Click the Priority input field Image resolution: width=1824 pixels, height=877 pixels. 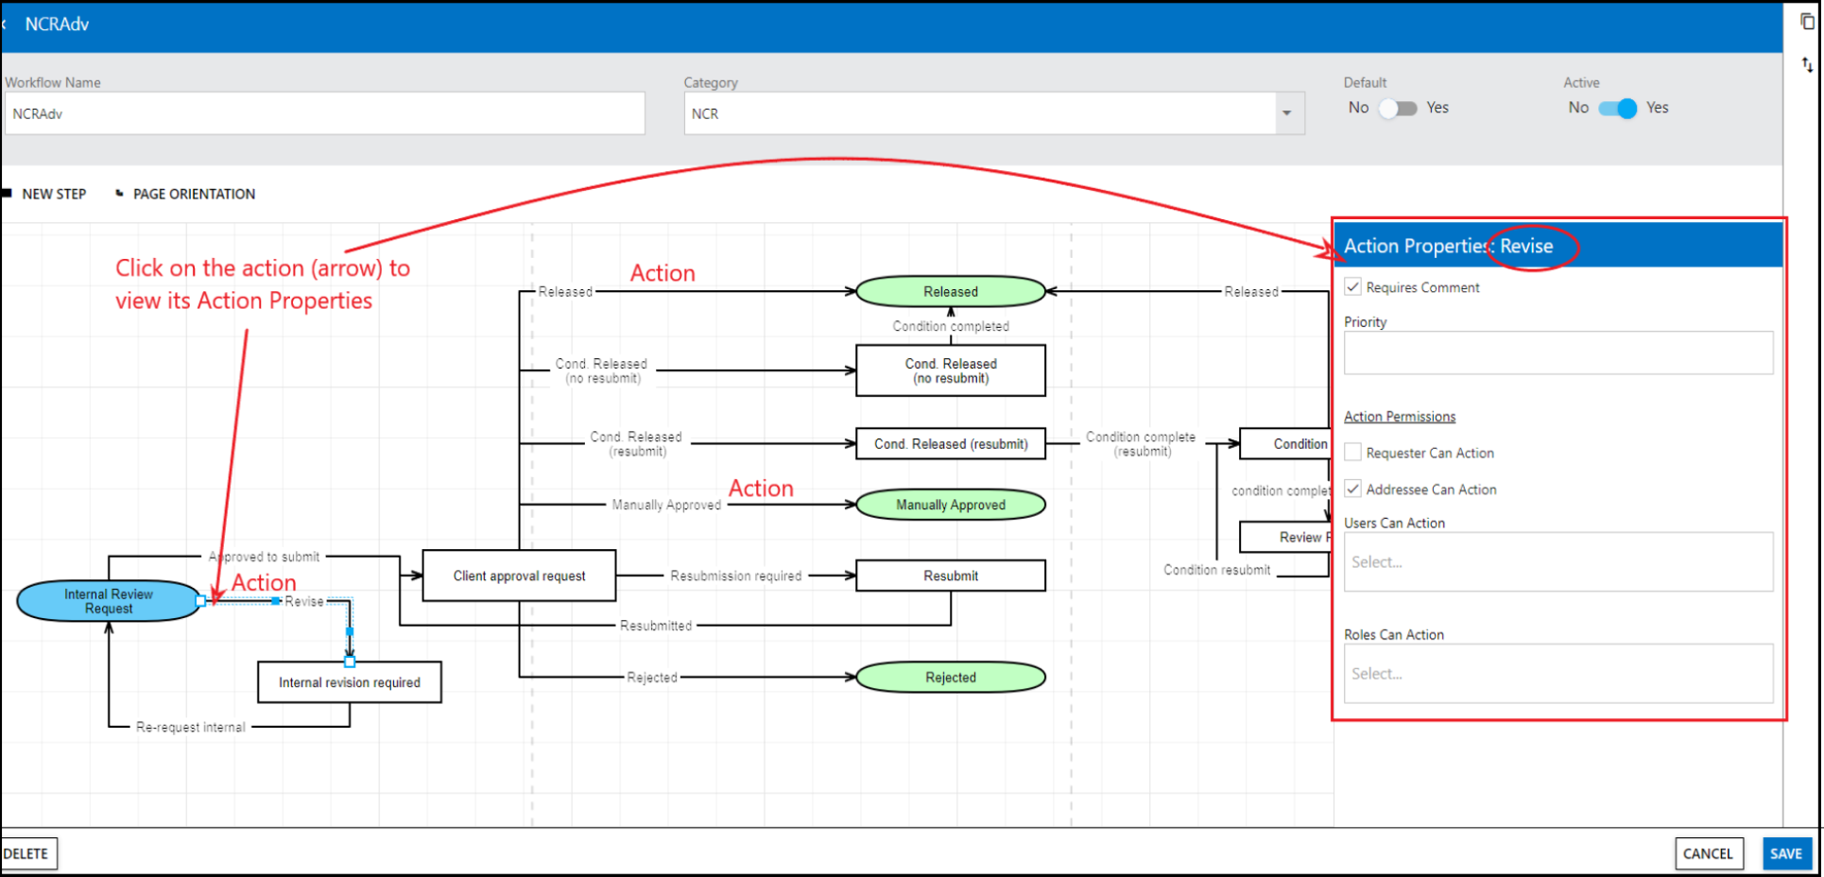pyautogui.click(x=1557, y=353)
